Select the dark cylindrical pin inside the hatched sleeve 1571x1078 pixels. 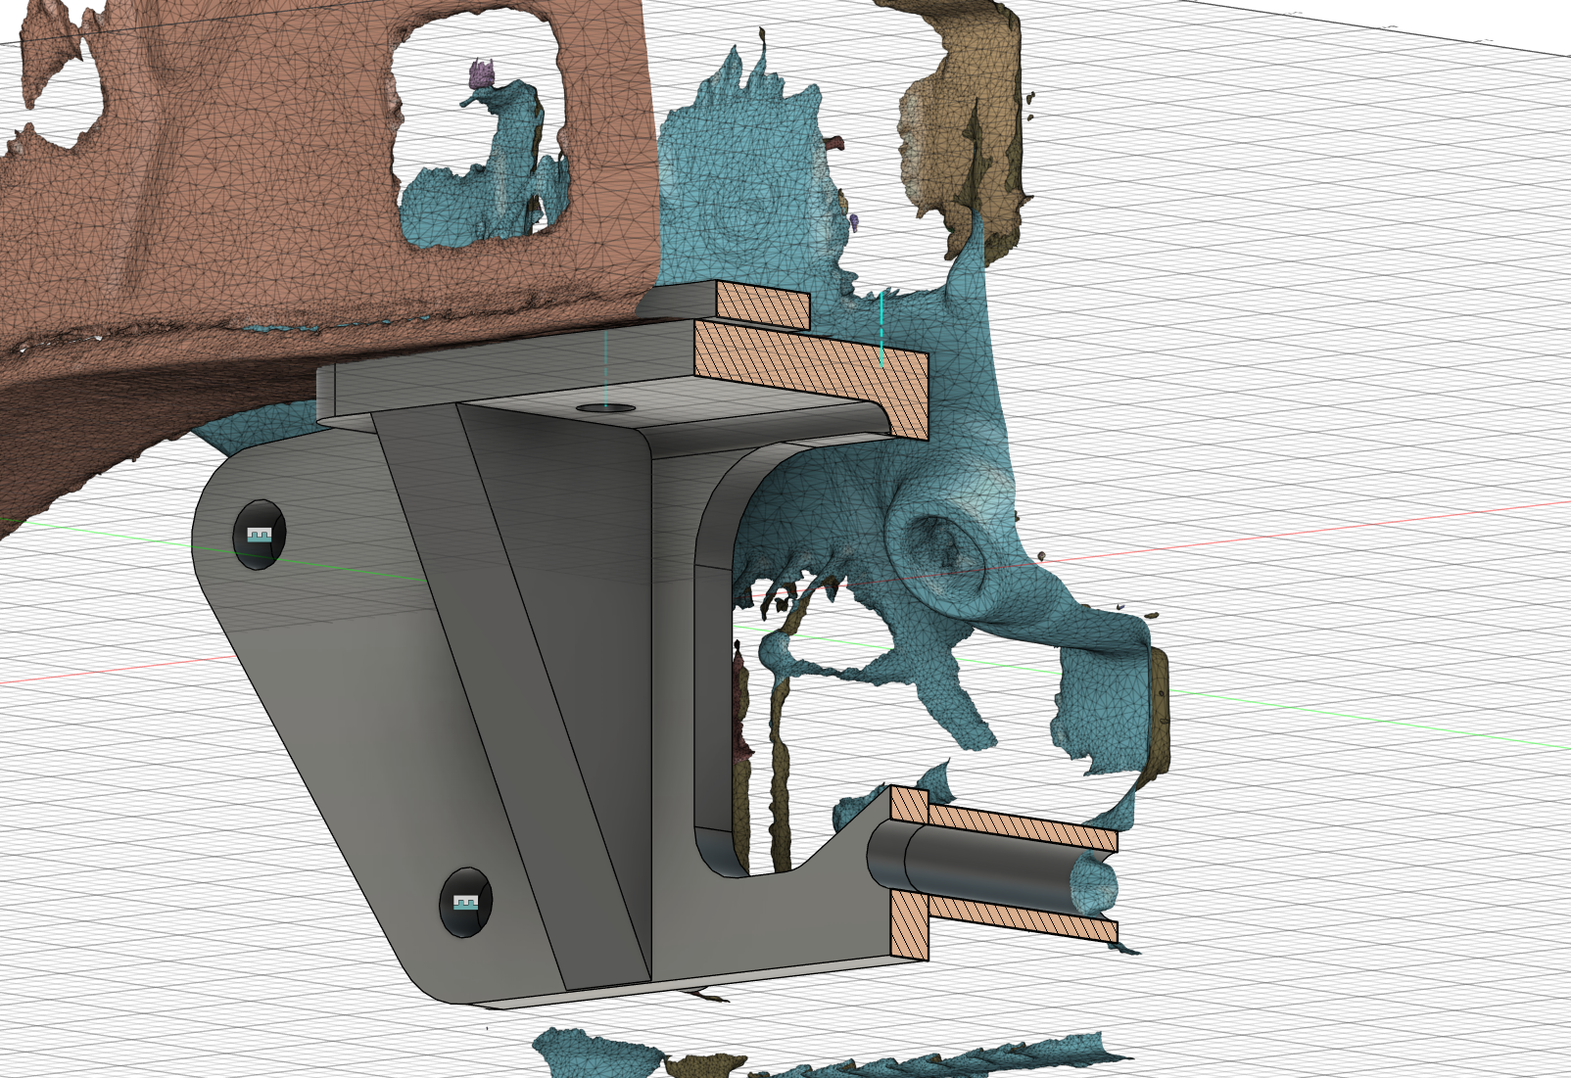click(989, 864)
